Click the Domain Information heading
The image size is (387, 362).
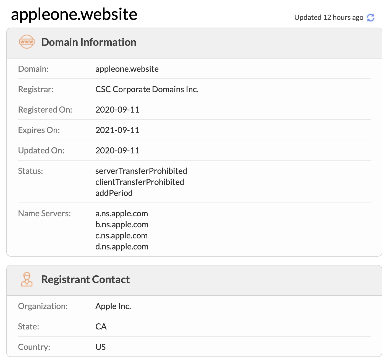(x=89, y=42)
